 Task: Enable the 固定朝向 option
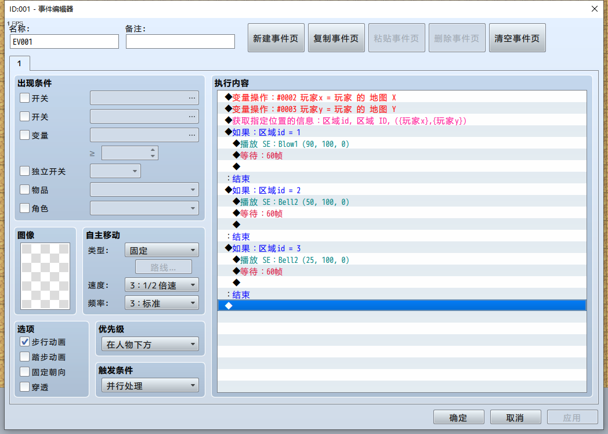(x=24, y=372)
